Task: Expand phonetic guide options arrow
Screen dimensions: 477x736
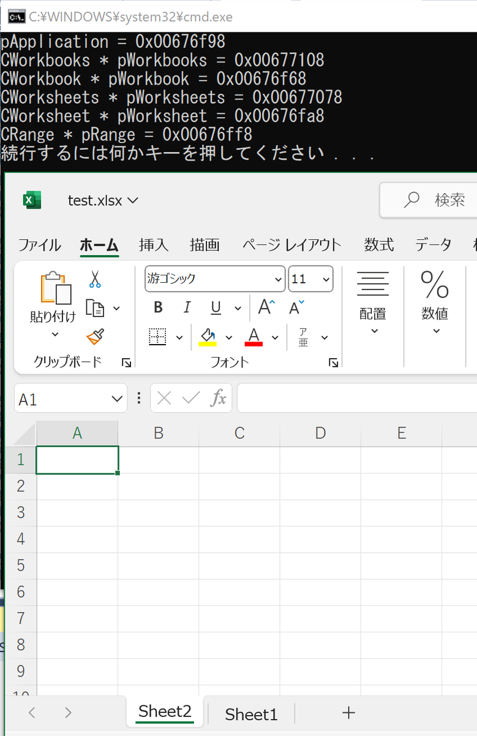Action: (x=325, y=337)
